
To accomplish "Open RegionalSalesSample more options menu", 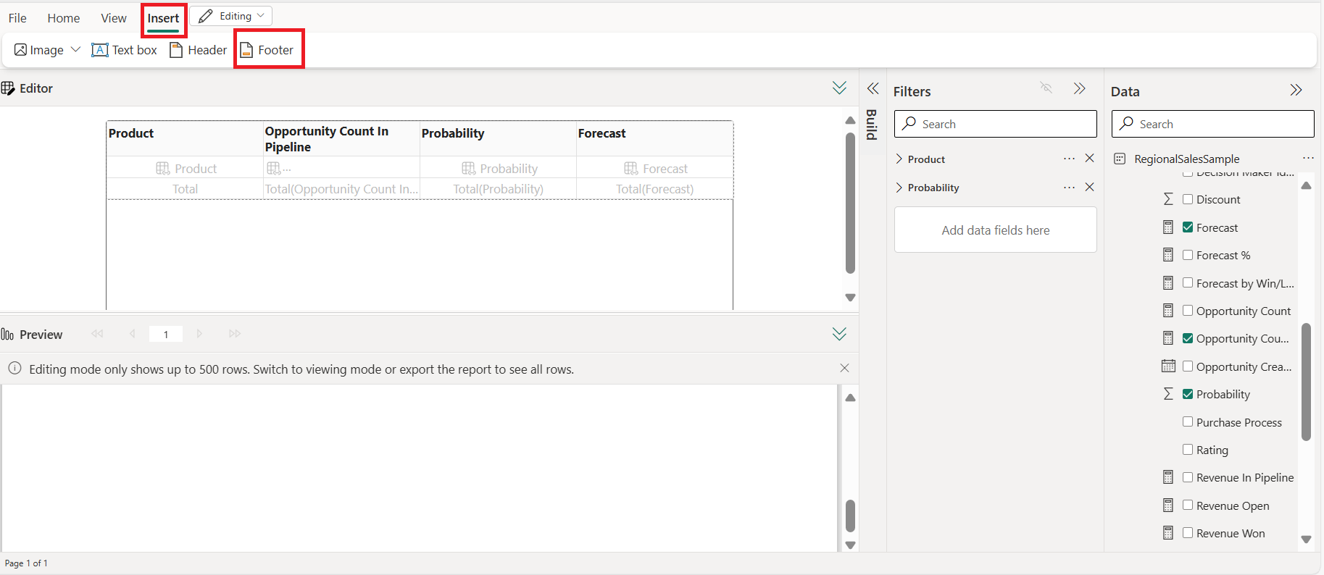I will click(x=1307, y=159).
